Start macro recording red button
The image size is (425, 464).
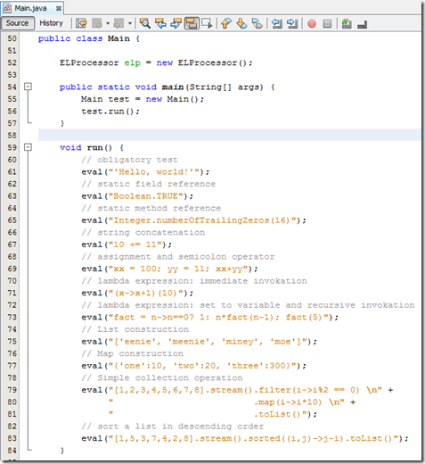[312, 23]
